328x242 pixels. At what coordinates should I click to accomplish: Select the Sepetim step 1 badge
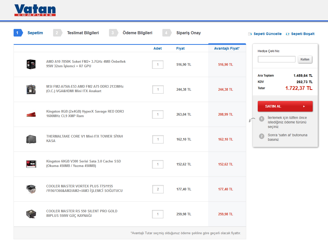(x=18, y=33)
